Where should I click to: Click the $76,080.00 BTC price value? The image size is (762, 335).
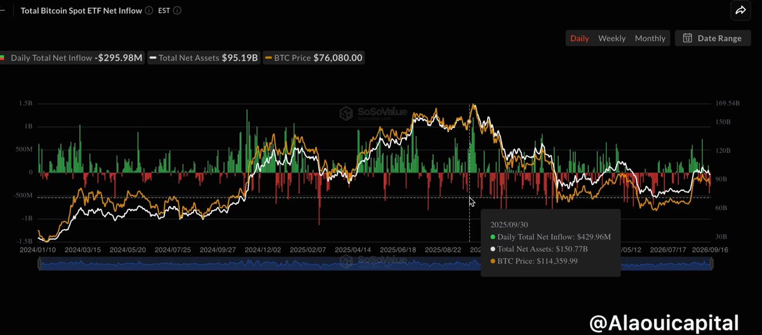[338, 58]
